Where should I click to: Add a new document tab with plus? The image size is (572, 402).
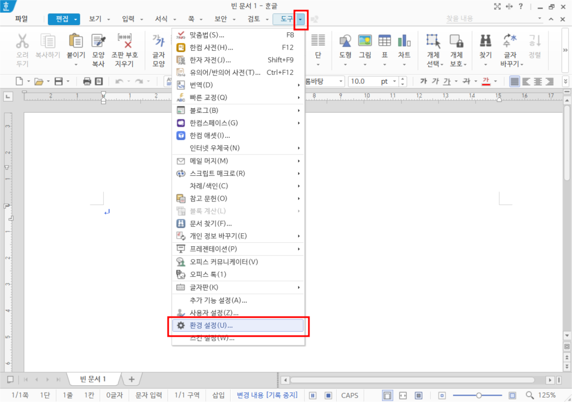click(131, 379)
